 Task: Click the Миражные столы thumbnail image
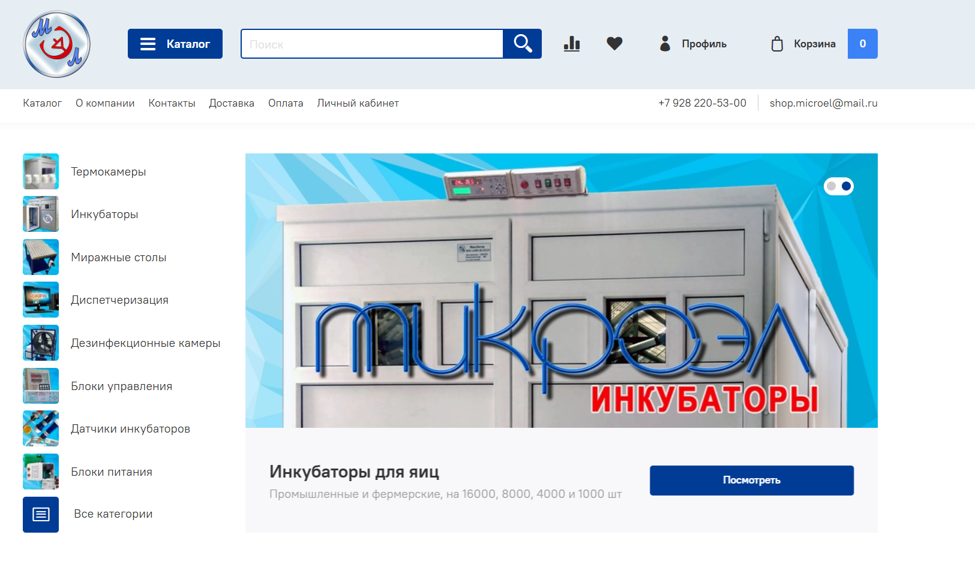[41, 257]
